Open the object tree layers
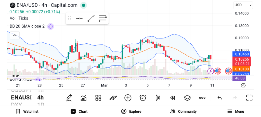 (187, 98)
